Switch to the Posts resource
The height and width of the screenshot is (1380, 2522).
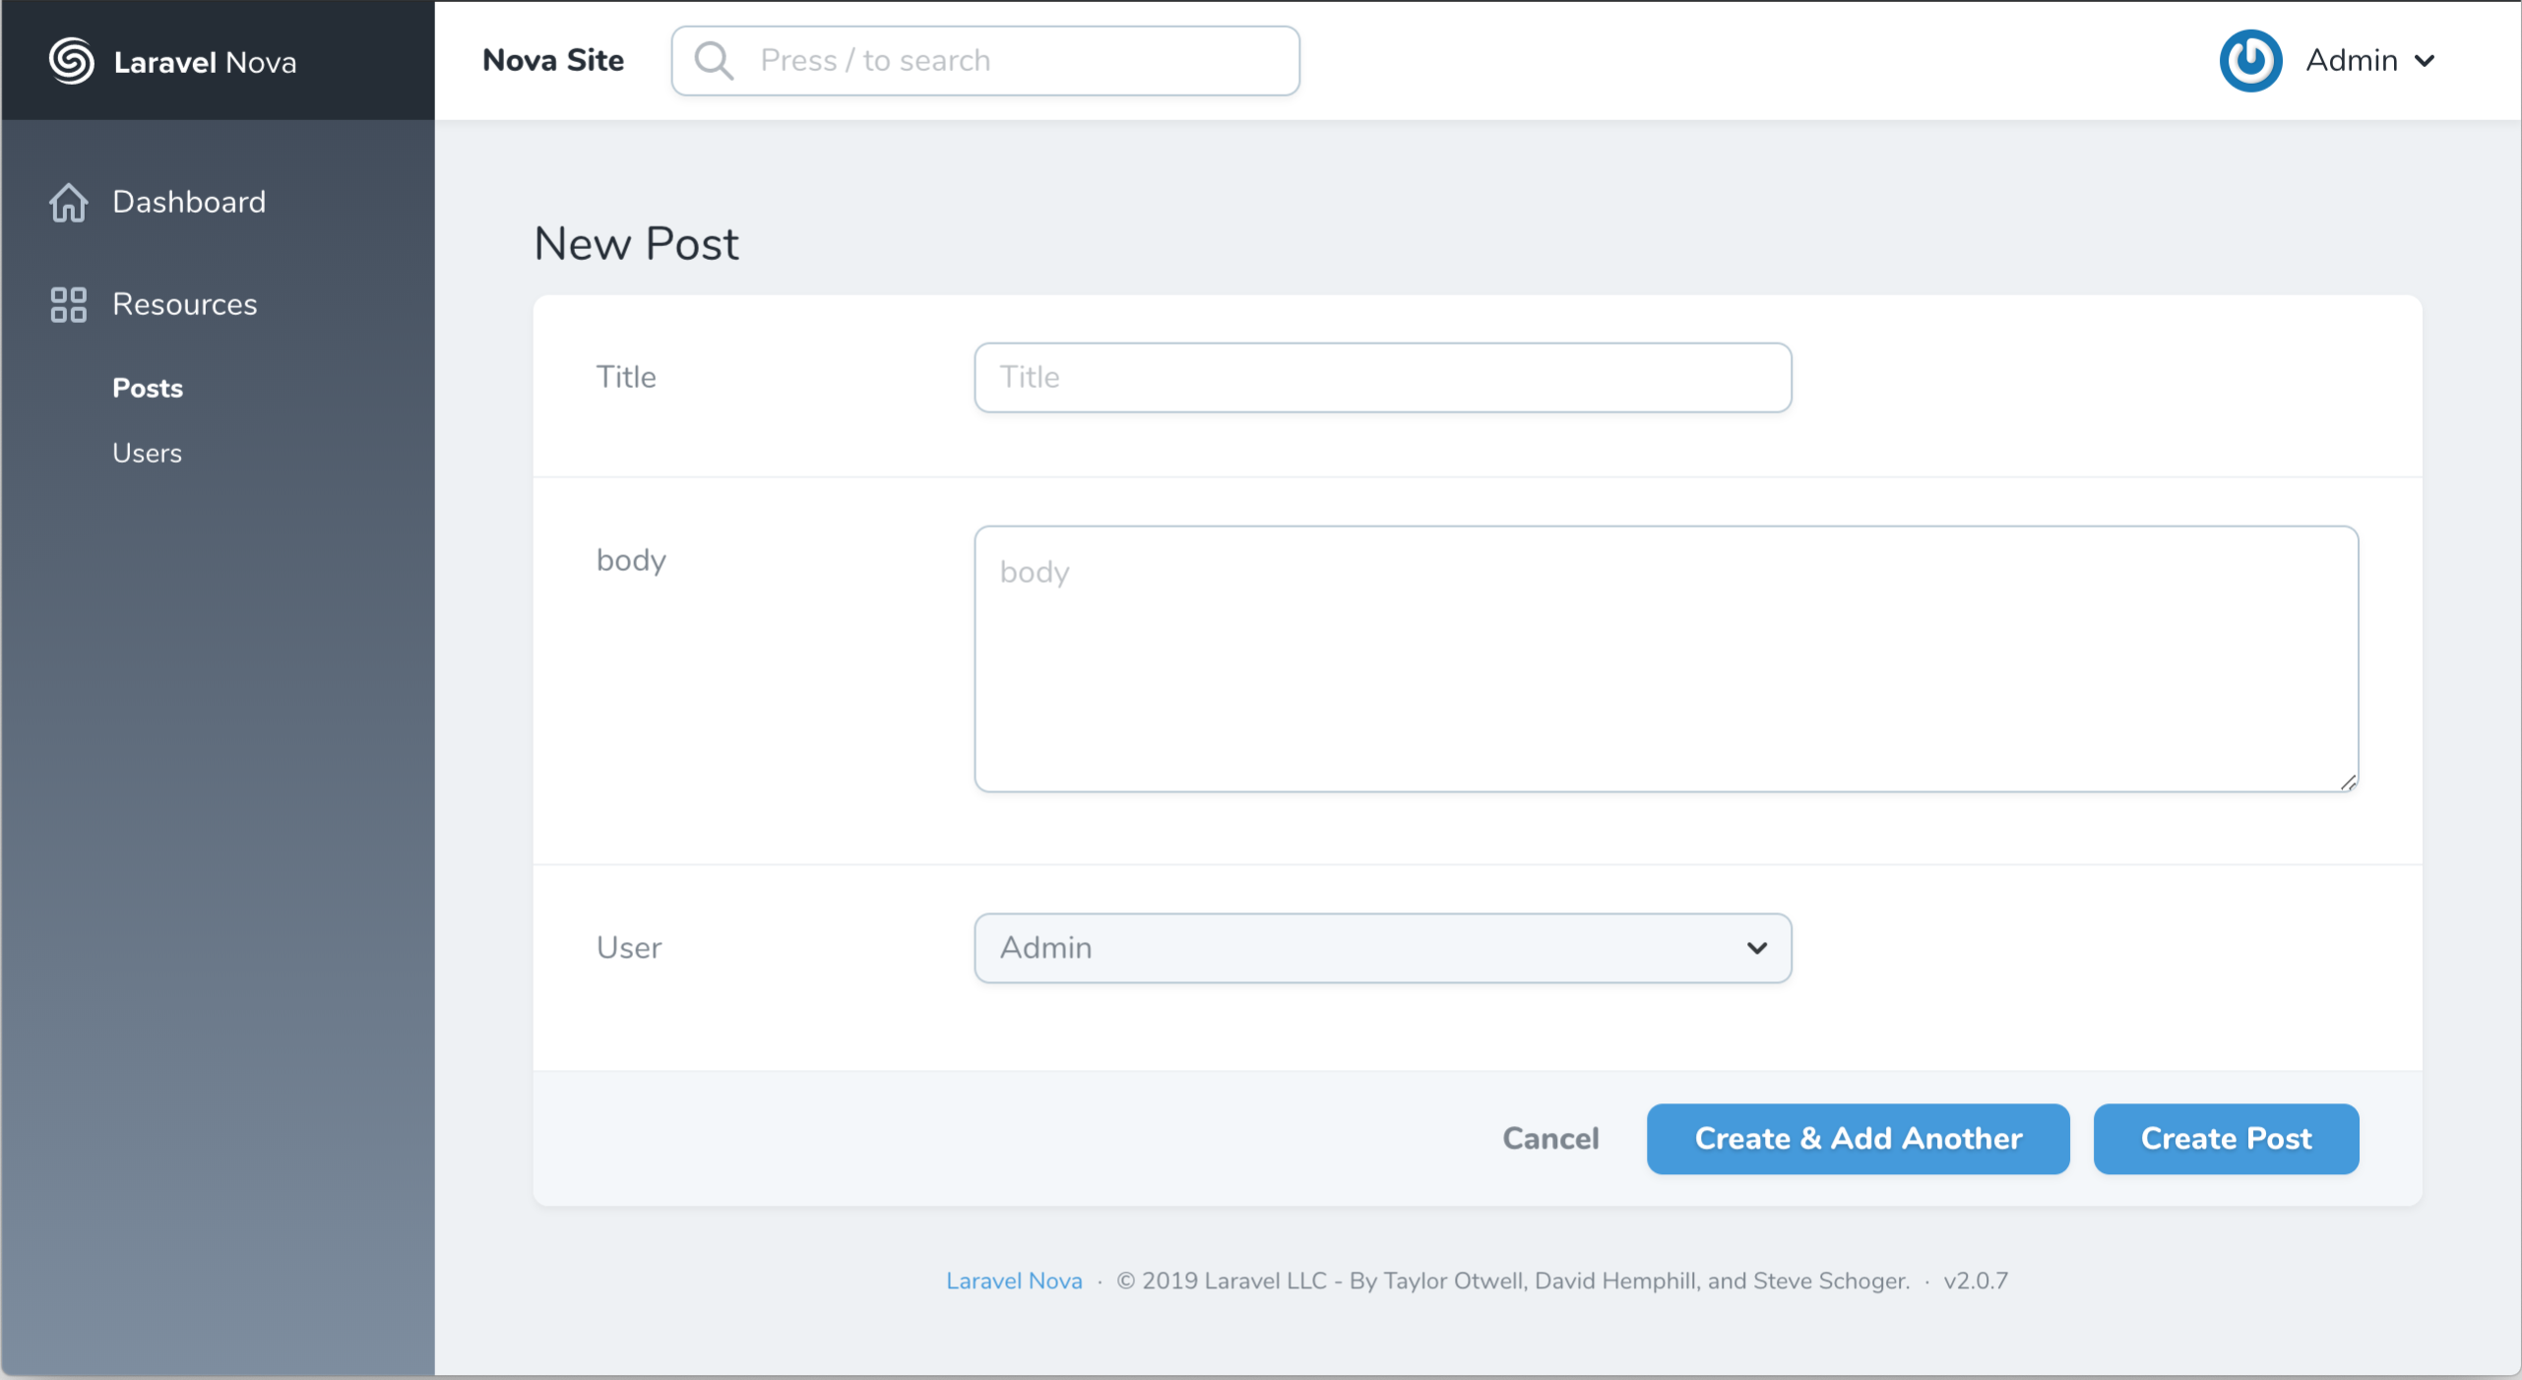click(147, 388)
